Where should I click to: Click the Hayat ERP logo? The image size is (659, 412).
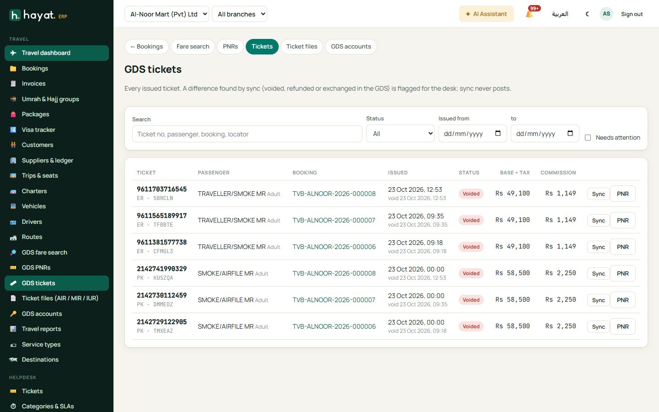tap(38, 16)
